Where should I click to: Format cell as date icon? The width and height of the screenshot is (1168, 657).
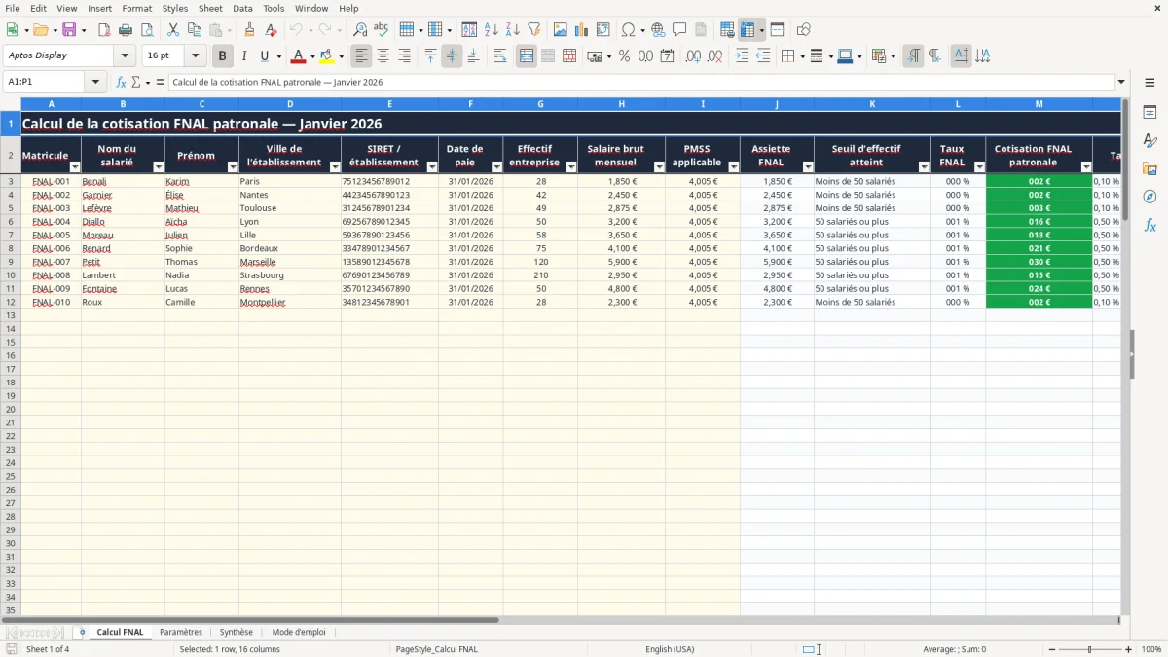click(x=668, y=56)
